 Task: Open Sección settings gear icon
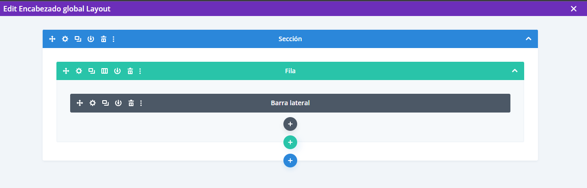65,39
